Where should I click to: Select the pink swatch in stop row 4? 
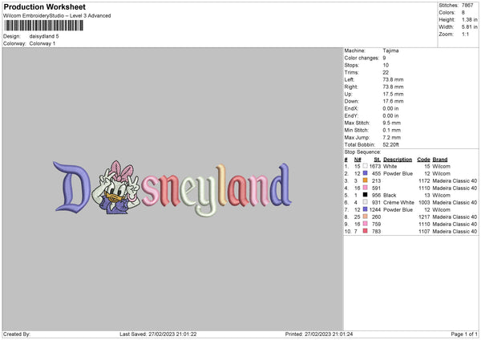coord(365,188)
